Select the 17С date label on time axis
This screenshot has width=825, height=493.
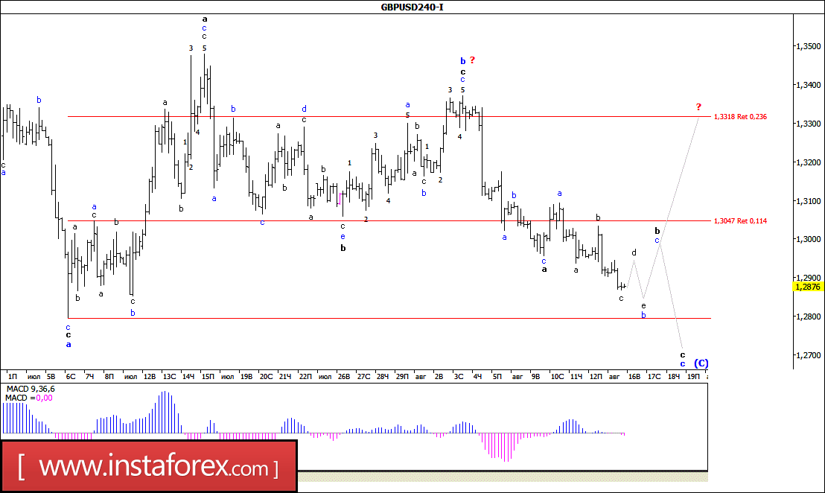(x=654, y=377)
